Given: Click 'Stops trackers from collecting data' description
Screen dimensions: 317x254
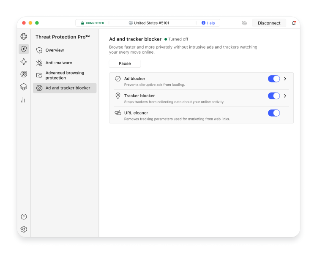Looking at the screenshot, I should point(174,102).
